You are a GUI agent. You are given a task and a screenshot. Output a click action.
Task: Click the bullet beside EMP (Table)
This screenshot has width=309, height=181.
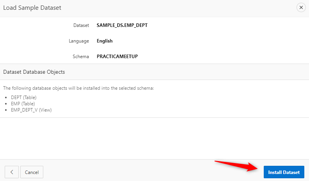click(5, 104)
